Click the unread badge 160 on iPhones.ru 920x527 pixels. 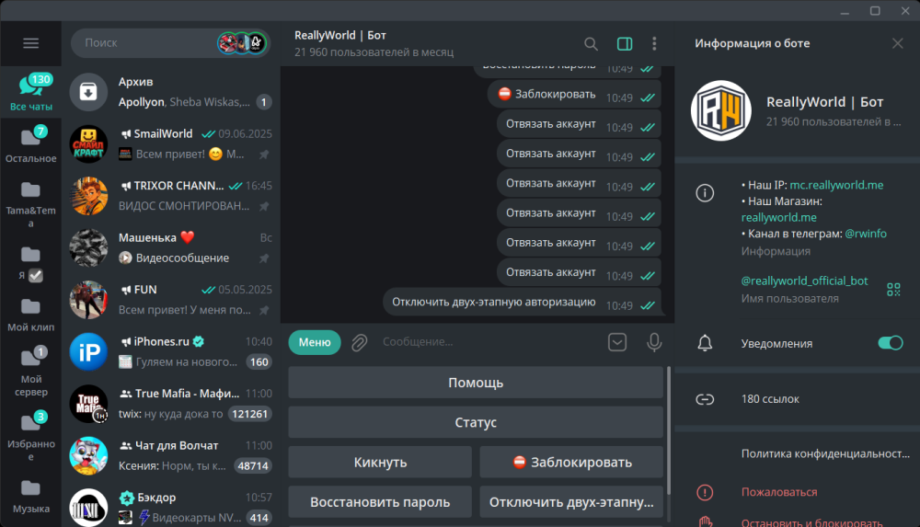tap(259, 362)
